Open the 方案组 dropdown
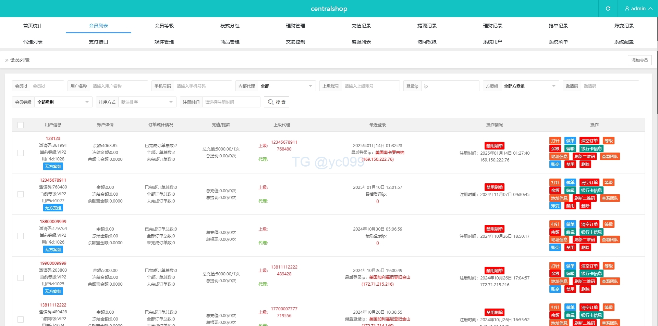This screenshot has width=658, height=326. tap(529, 86)
